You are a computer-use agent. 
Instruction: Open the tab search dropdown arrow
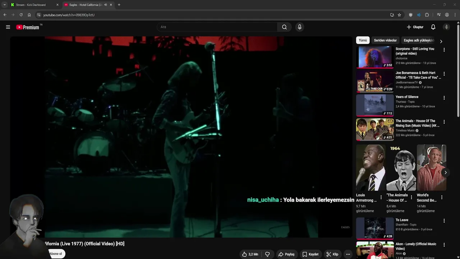[x=4, y=5]
